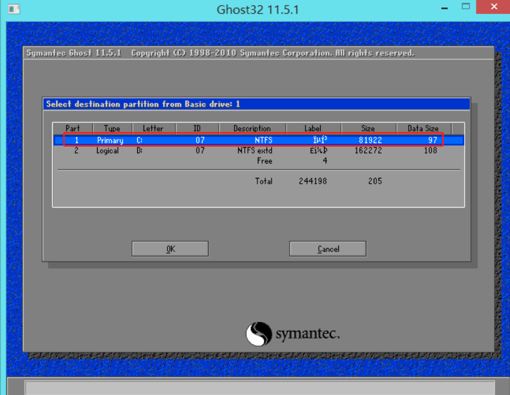Click the Type column header
This screenshot has height=395, width=510.
(113, 128)
